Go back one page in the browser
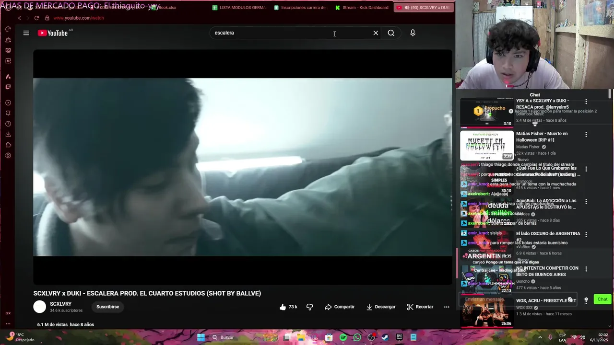 (x=19, y=18)
